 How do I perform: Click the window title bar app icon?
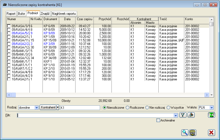point(5,5)
